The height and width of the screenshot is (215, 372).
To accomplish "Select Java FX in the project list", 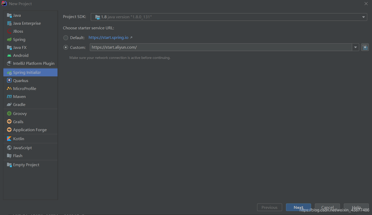I will [30, 48].
